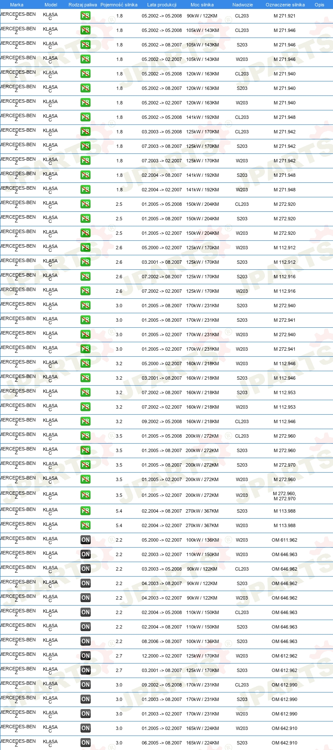This screenshot has height=750, width=333.
Task: Click diesel ON icon for W203 OM 642.910 row
Action: coord(86,728)
